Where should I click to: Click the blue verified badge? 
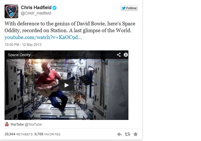pos(55,8)
